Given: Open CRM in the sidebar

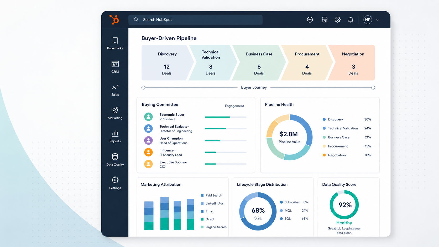Looking at the screenshot, I should point(115,67).
